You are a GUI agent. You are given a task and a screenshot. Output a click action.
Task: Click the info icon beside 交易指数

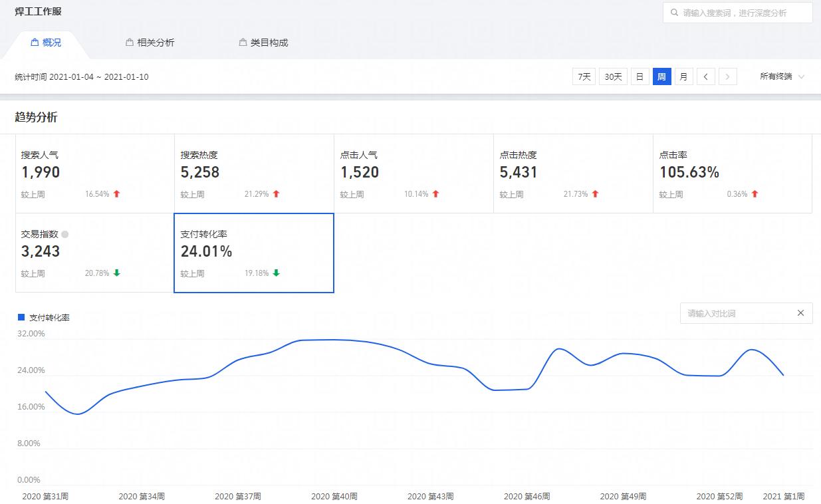point(64,234)
